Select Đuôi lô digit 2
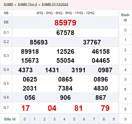The height and width of the screenshot is (124, 132). point(125,50)
